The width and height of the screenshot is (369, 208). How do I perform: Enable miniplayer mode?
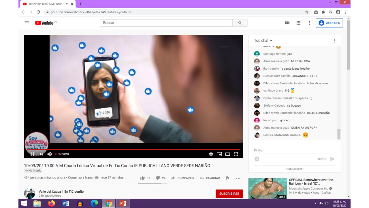pyautogui.click(x=219, y=154)
